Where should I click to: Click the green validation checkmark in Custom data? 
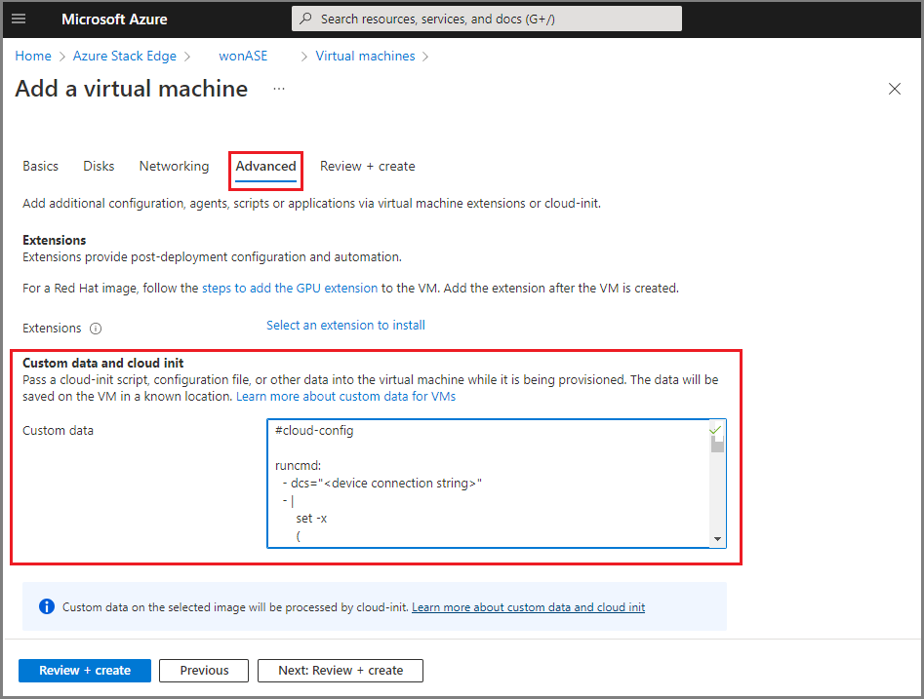coord(715,429)
